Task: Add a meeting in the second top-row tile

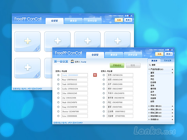Action: point(57,41)
